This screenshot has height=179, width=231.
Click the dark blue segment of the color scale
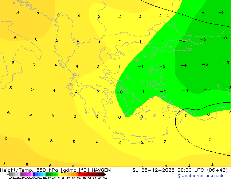point(34,174)
